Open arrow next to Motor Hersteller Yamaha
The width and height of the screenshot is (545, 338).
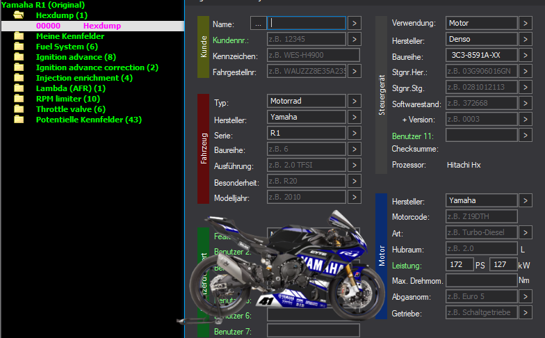[x=526, y=200]
